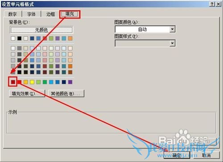Select black swatch in top theme row
Viewport: 223px width, 162px height.
(19, 38)
